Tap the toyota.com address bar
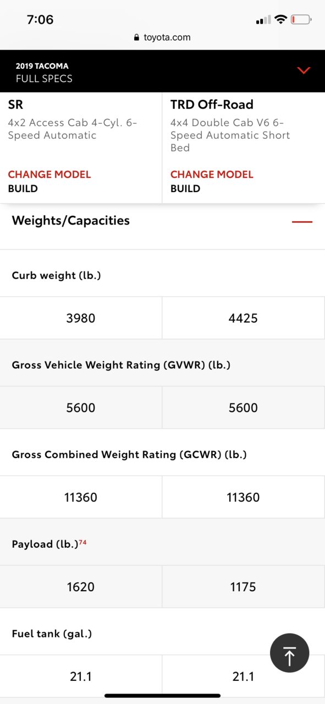Screen dimensions: 325x704 point(162,37)
